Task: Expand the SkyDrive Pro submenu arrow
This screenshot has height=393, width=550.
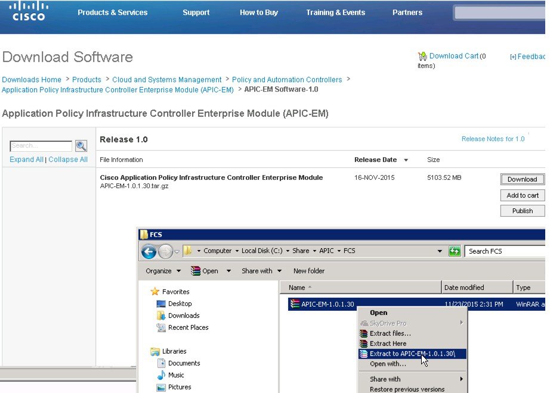Action: [461, 323]
